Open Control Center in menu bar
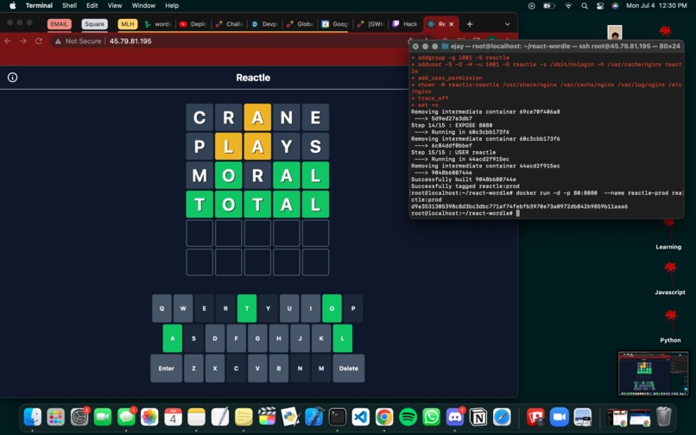Screen dimensions: 696x435 (x=600, y=6)
